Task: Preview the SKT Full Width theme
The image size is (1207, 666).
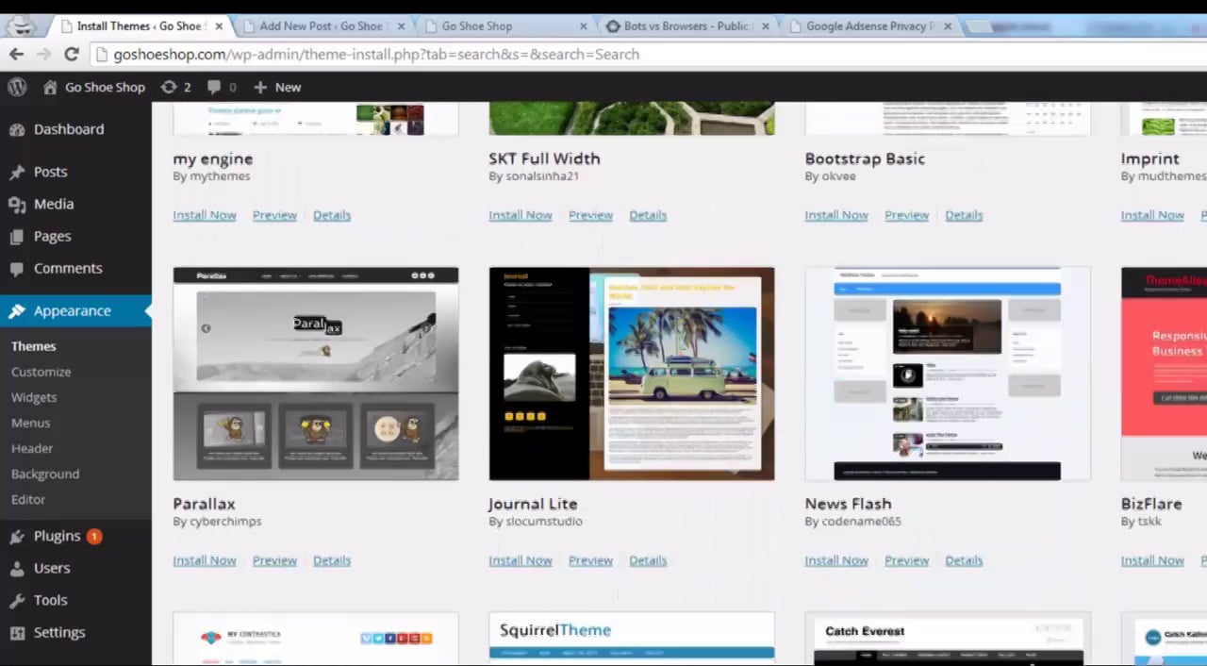Action: (x=590, y=215)
